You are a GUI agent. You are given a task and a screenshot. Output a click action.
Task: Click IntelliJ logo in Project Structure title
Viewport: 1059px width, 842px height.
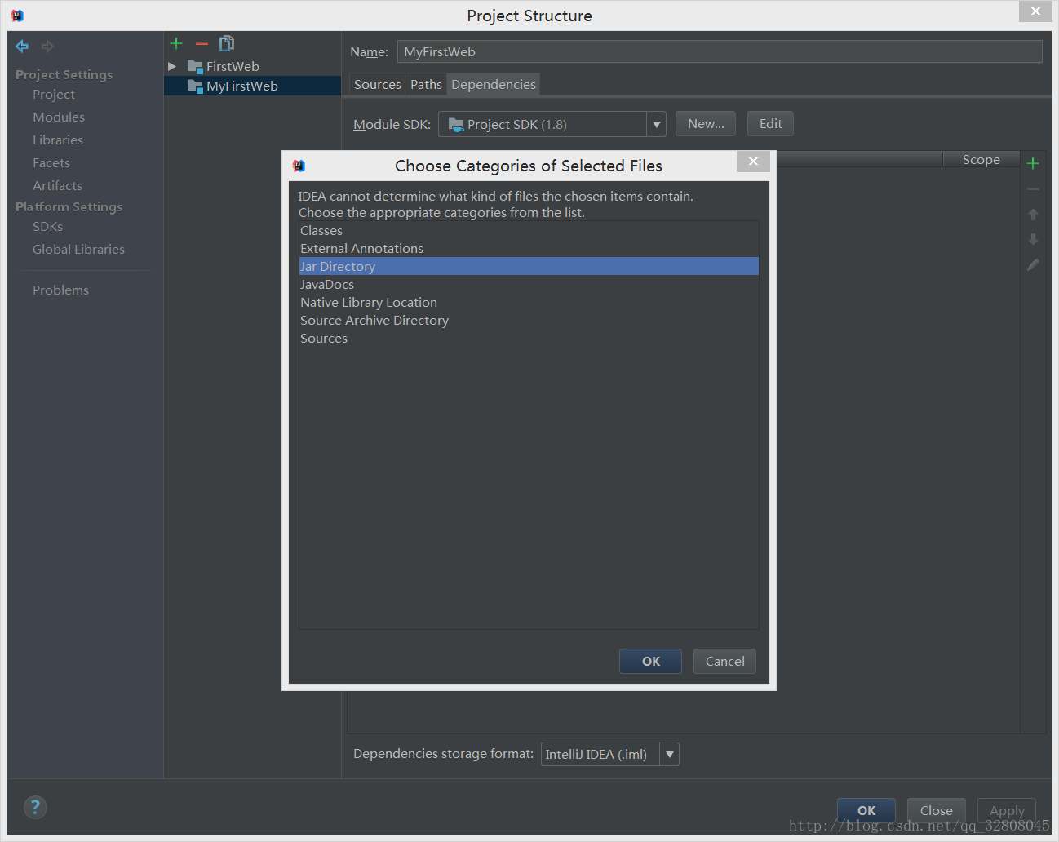click(x=17, y=16)
